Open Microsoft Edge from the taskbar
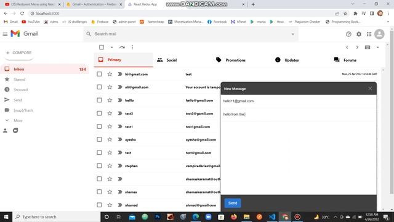This screenshot has width=394, height=222. [196, 216]
